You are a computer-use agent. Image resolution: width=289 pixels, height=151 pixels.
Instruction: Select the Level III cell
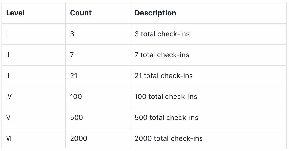coord(8,76)
